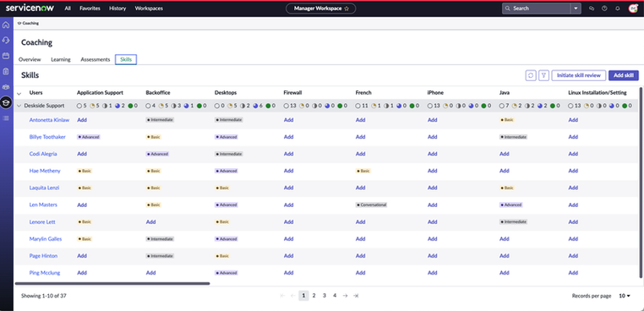
Task: Switch to the Overview tab
Action: (x=30, y=59)
